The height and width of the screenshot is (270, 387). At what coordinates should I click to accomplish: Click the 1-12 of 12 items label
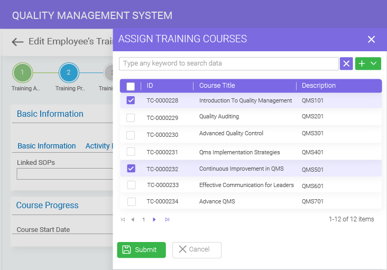[x=351, y=219]
